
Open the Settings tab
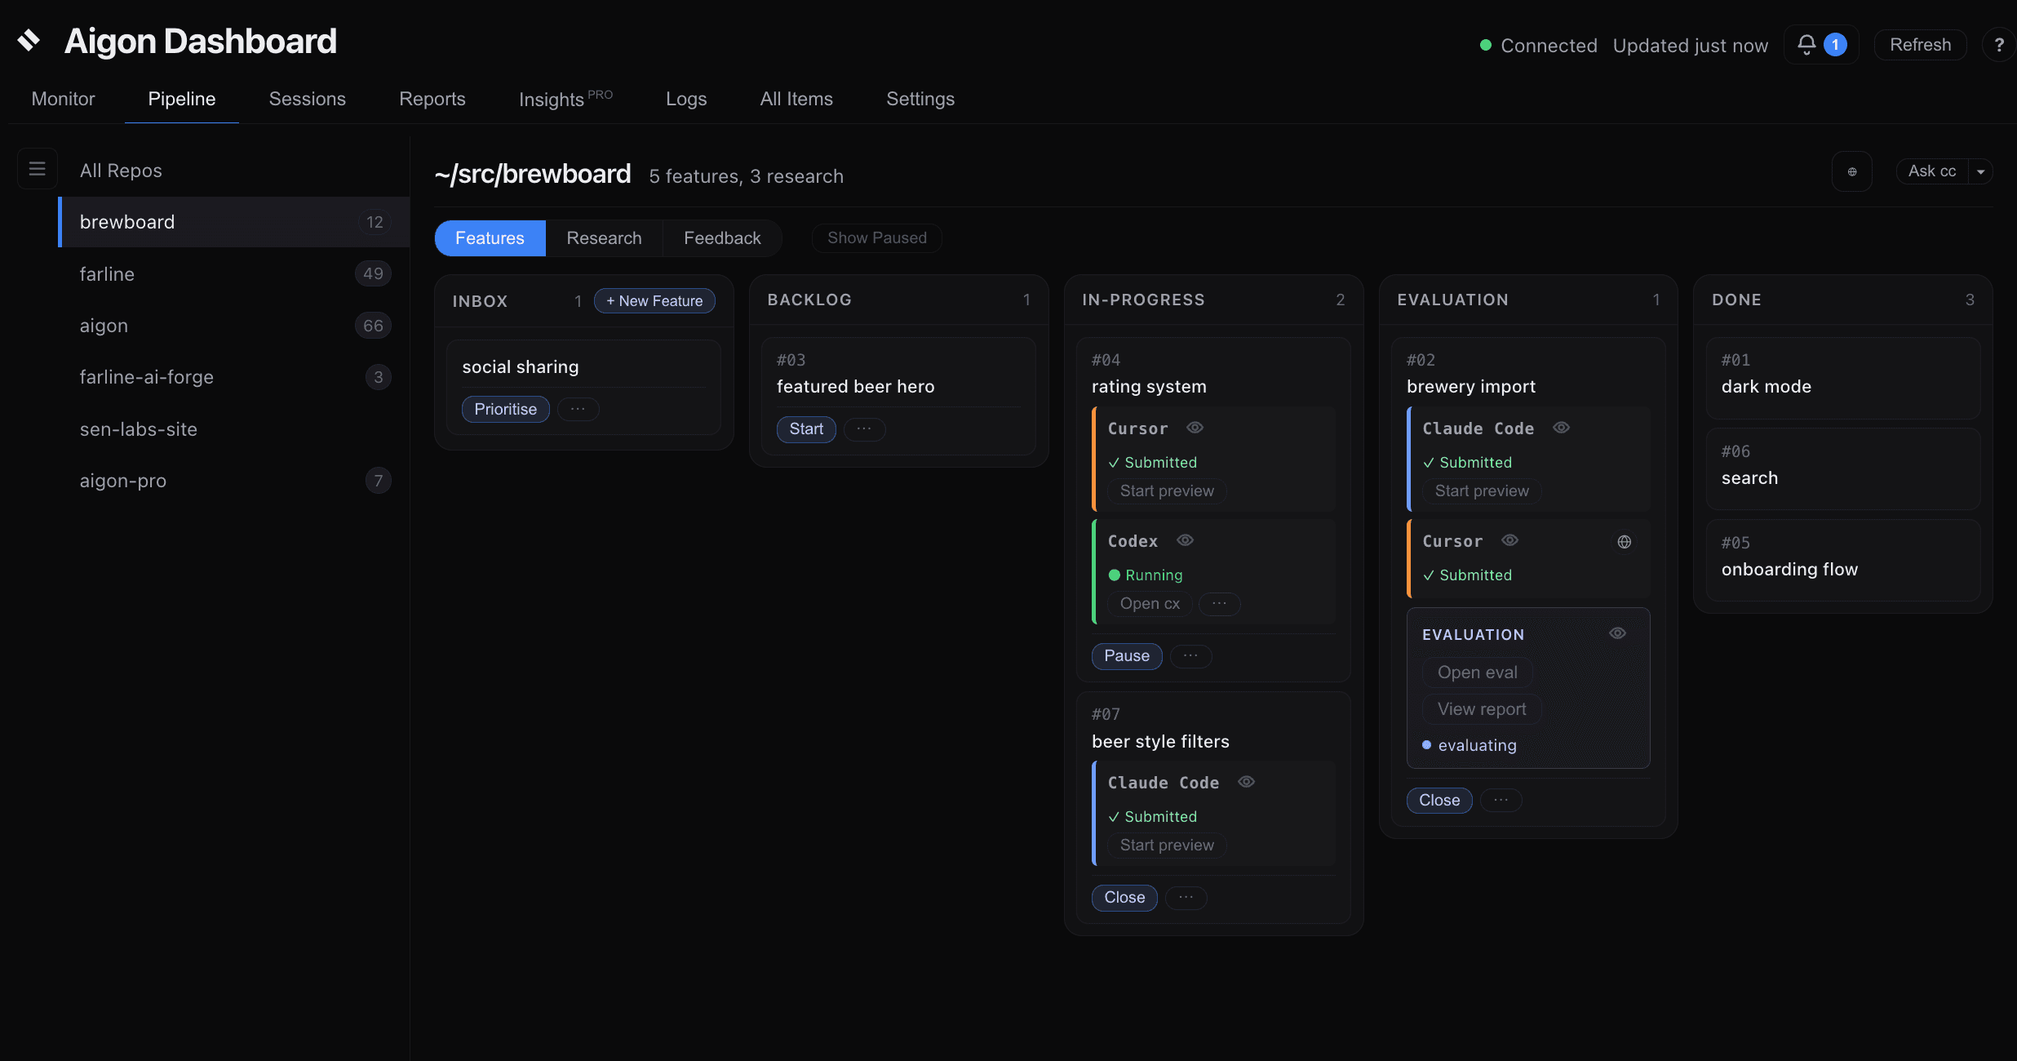[920, 99]
